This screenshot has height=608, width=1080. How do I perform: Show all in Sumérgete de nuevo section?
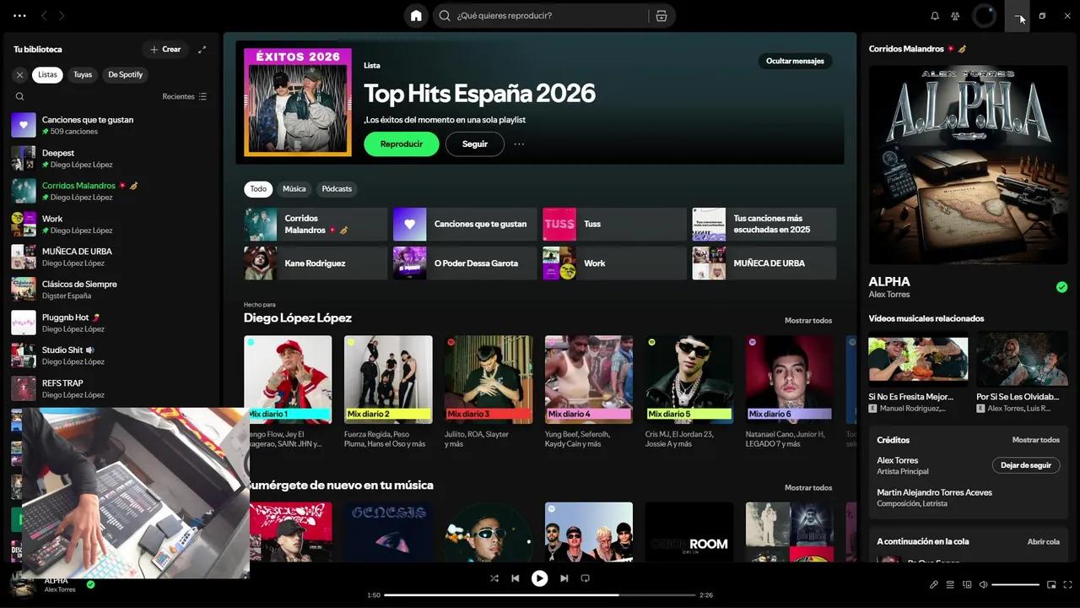click(808, 487)
